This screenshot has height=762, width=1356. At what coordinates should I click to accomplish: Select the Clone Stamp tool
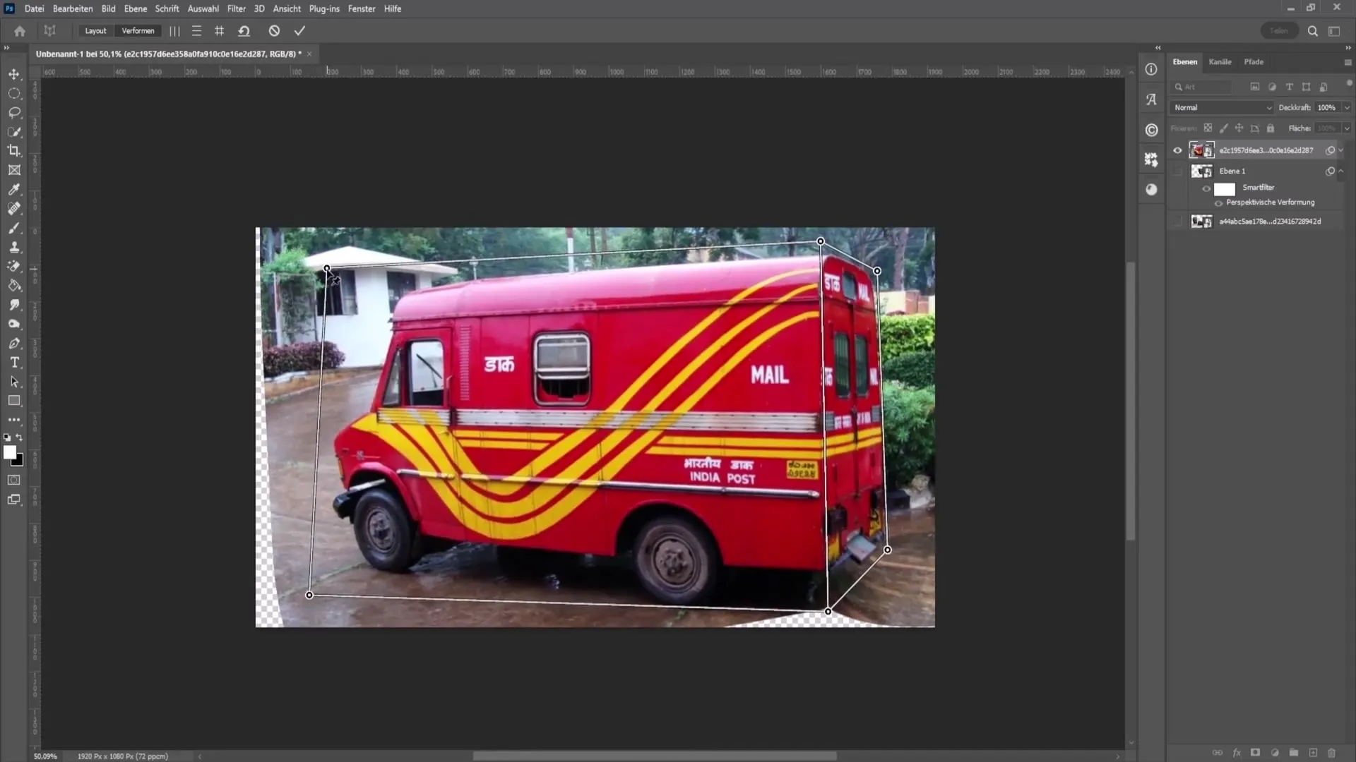(14, 247)
